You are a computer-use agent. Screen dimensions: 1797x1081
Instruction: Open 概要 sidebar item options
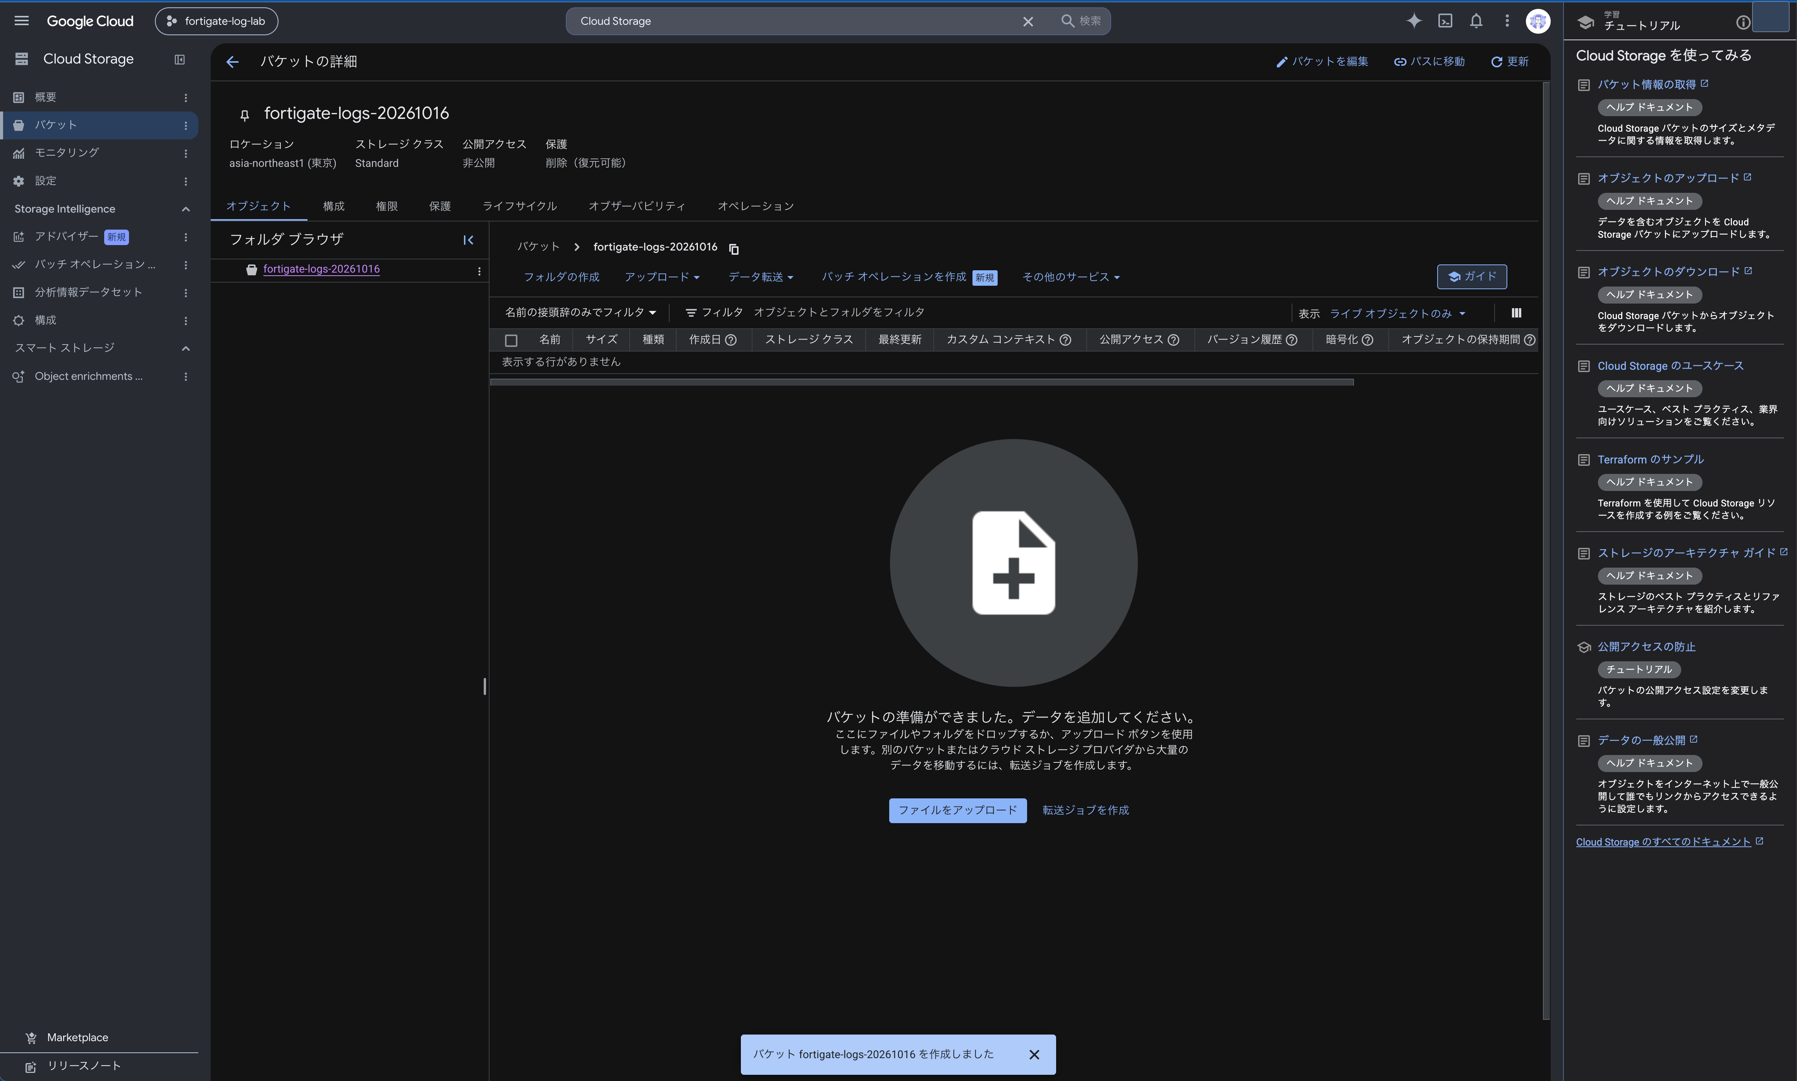[186, 98]
